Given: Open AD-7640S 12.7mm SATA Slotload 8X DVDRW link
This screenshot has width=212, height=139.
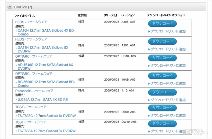Looking at the screenshot, I should tap(45, 67).
